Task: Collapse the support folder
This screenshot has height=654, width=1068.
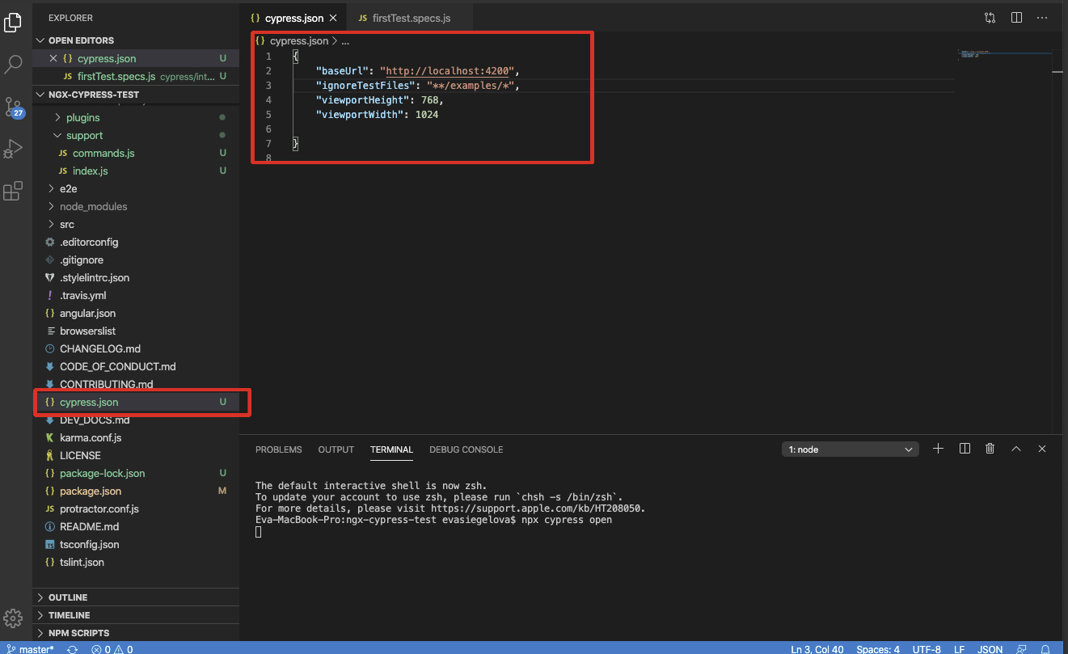Action: click(x=84, y=136)
